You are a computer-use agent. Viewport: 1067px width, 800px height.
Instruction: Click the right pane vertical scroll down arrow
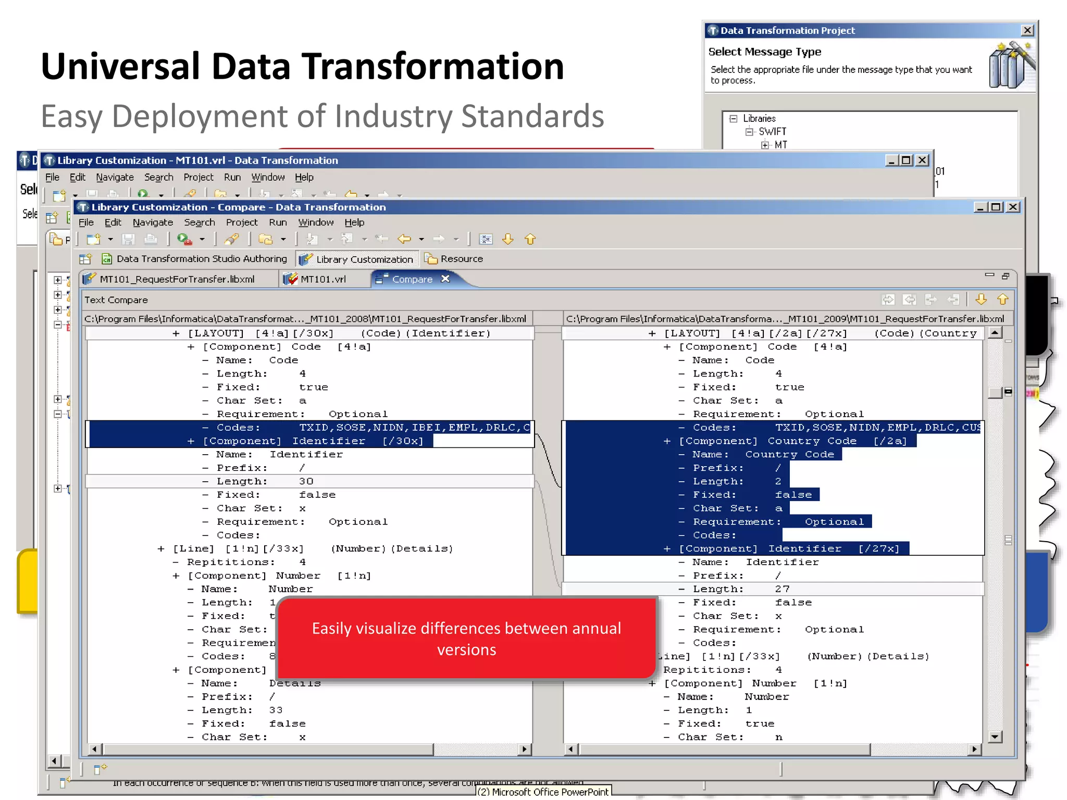point(995,736)
